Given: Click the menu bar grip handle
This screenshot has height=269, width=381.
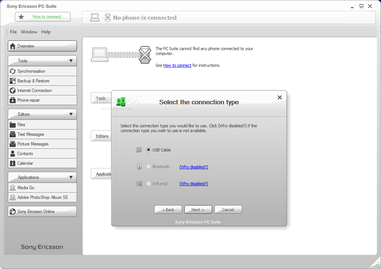Looking at the screenshot, I should 7,32.
